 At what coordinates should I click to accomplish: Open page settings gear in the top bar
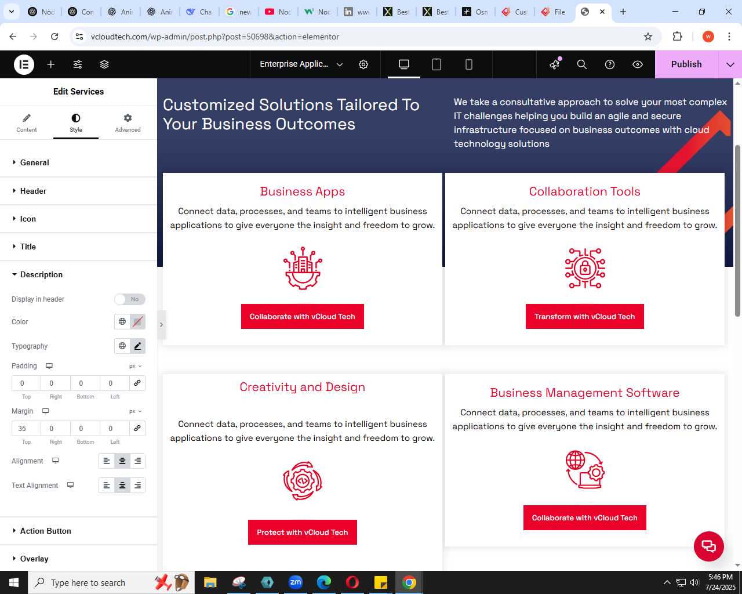(x=363, y=64)
